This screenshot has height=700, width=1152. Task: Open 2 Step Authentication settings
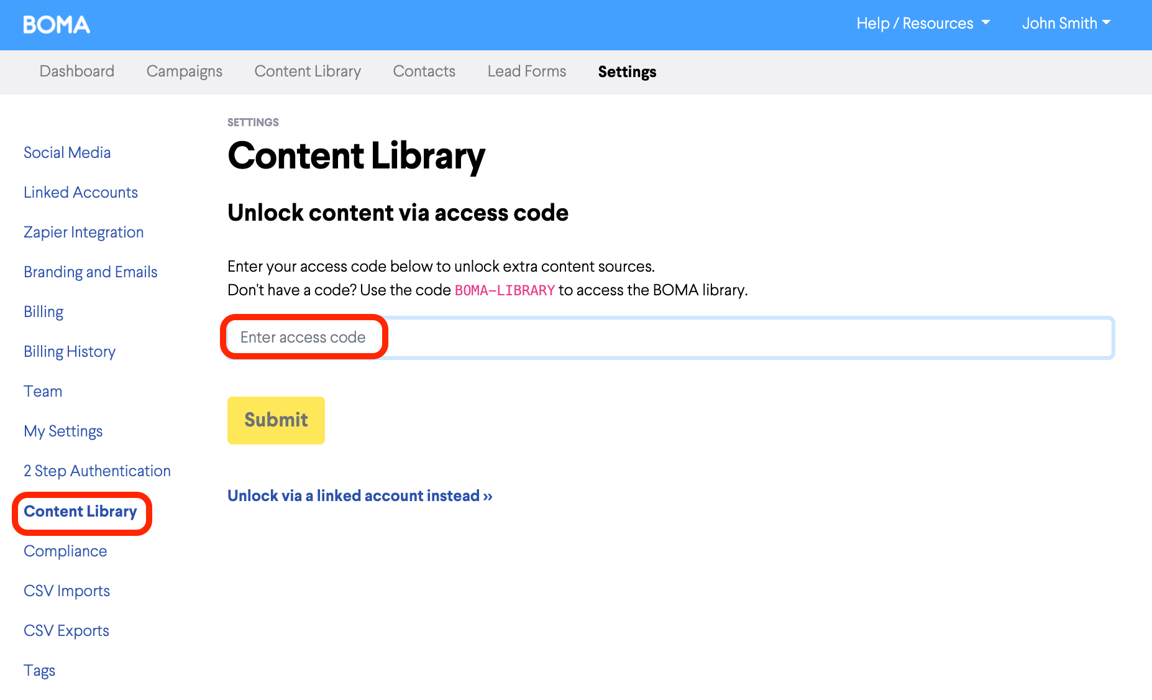tap(97, 471)
